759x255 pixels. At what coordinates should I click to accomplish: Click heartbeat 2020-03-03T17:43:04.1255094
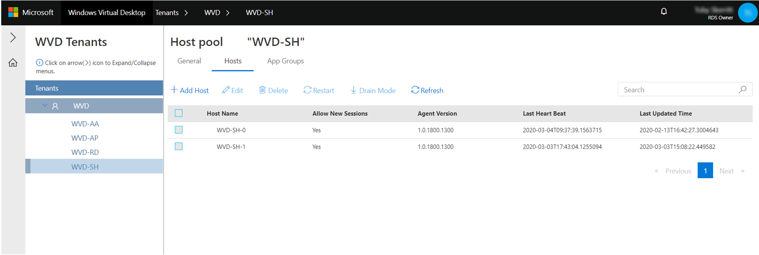(562, 147)
